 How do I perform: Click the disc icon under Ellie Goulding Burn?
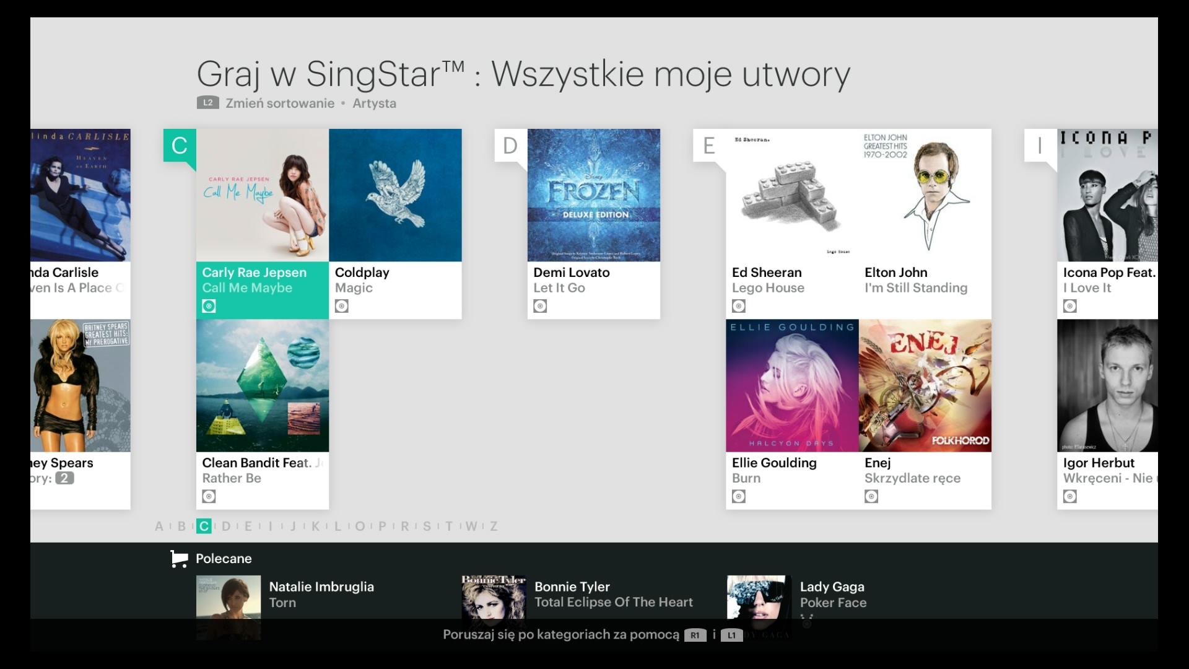click(739, 496)
